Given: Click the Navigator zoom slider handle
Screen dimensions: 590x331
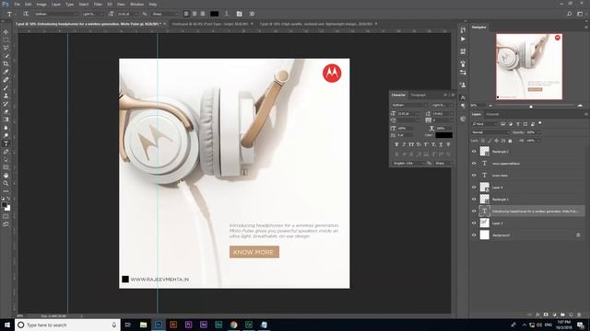Looking at the screenshot, I should tap(531, 107).
